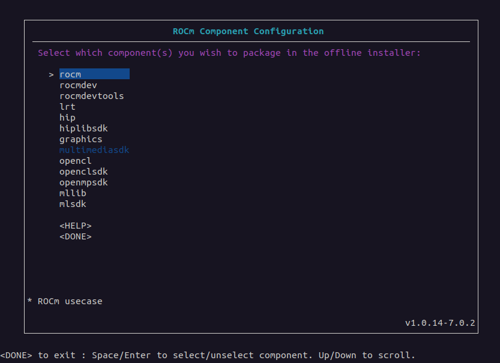This screenshot has width=500, height=363.
Task: Click the v1.0.14-7.0.2 version label
Action: click(x=440, y=323)
